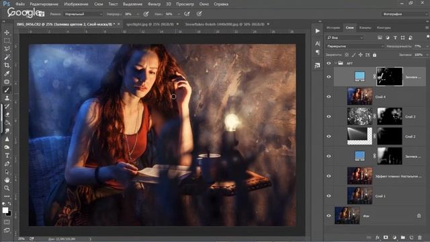430x242 pixels.
Task: Select the Eraser tool
Action: point(7,115)
